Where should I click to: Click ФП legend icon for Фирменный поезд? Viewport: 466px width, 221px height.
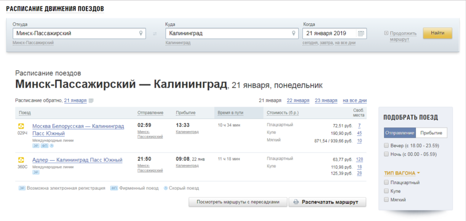pyautogui.click(x=114, y=188)
